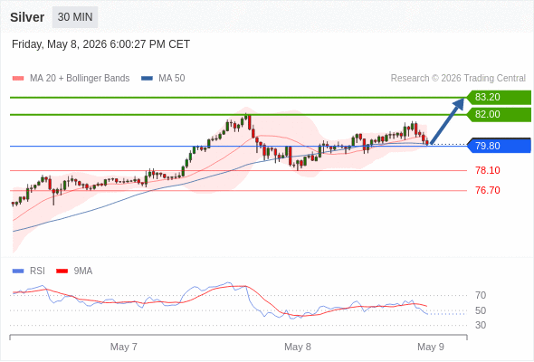Click the Silver chart title
Screen dimensions: 534x362
(27, 17)
